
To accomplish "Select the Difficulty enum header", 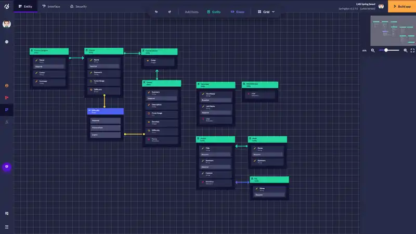I will tap(105, 111).
